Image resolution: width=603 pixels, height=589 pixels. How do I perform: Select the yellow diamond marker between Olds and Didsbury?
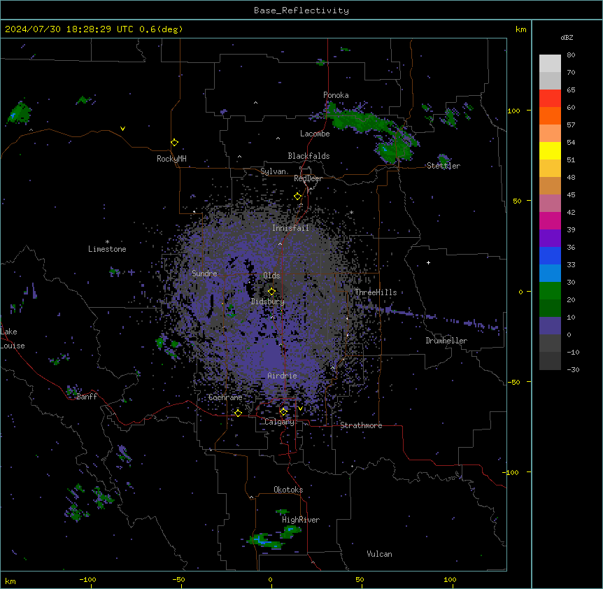(271, 292)
